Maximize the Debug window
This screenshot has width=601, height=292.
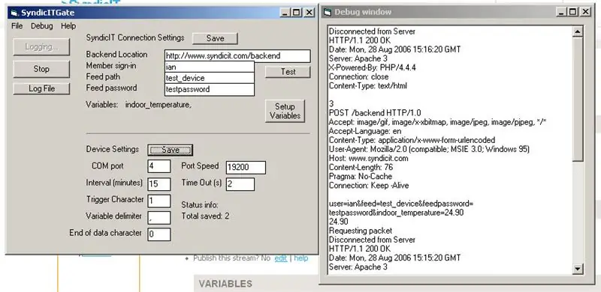point(572,12)
